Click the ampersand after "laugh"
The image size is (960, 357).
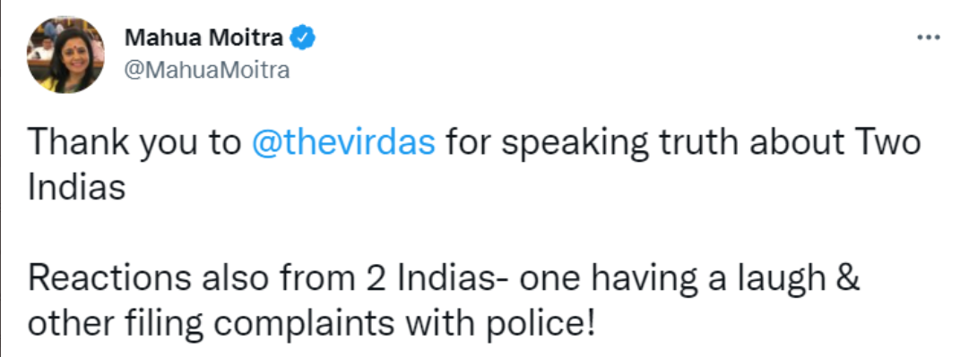point(847,279)
